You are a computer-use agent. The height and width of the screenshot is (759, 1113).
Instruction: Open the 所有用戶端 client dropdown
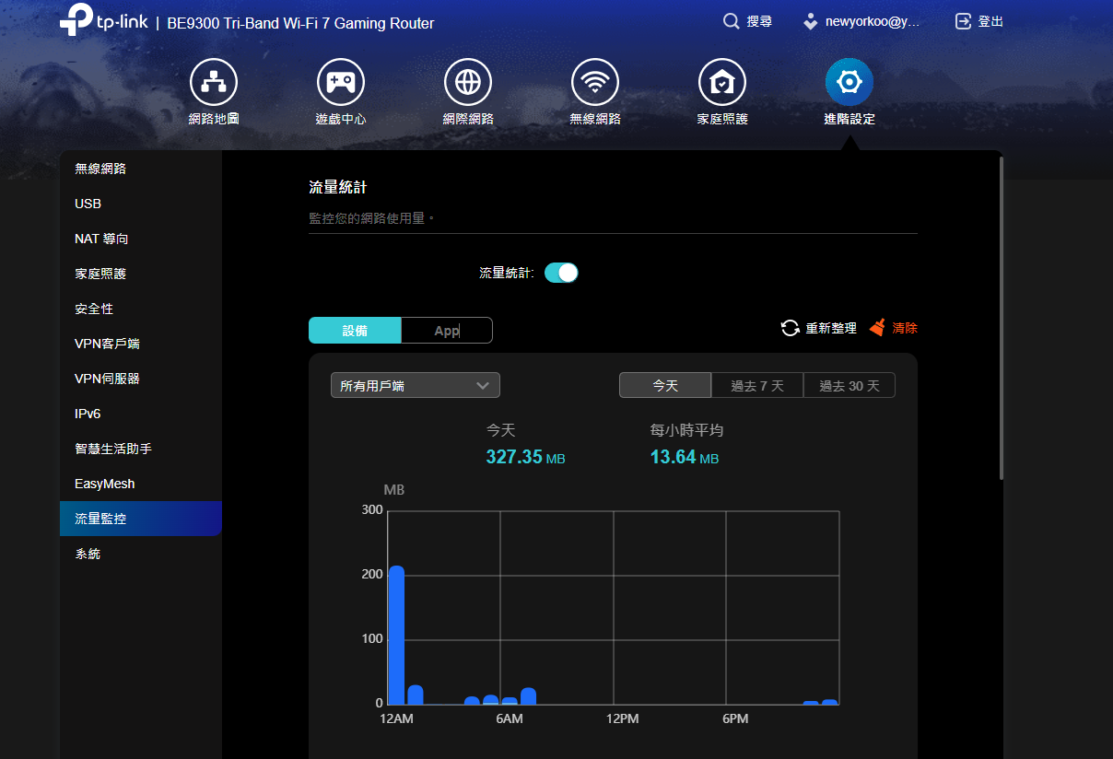point(416,385)
